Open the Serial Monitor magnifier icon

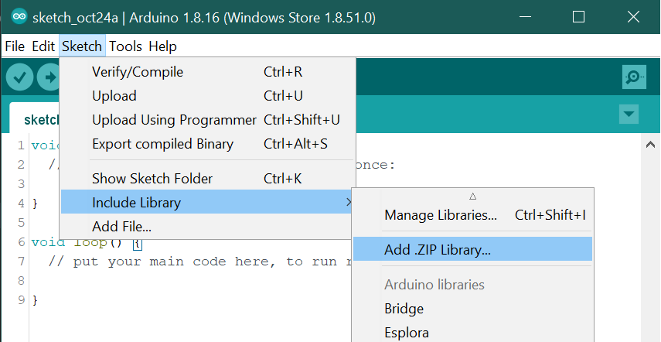coord(634,77)
